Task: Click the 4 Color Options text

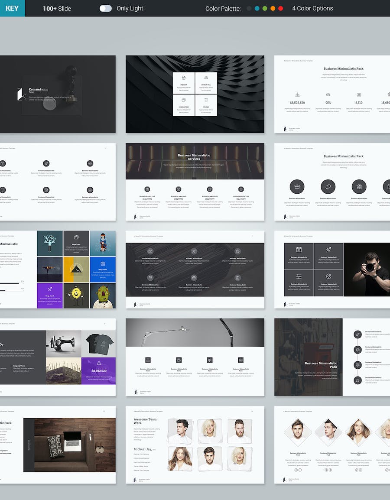Action: coord(312,8)
